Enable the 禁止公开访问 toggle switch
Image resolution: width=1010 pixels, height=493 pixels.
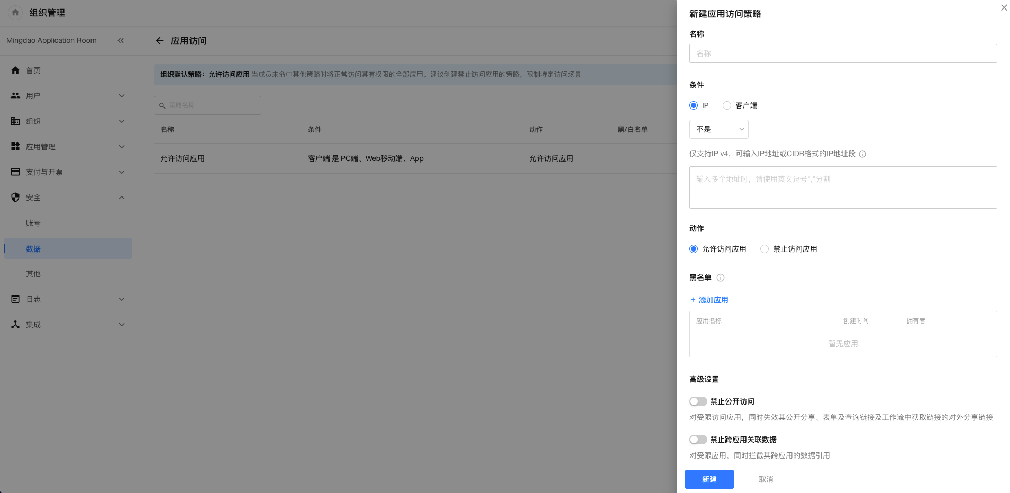pos(698,401)
